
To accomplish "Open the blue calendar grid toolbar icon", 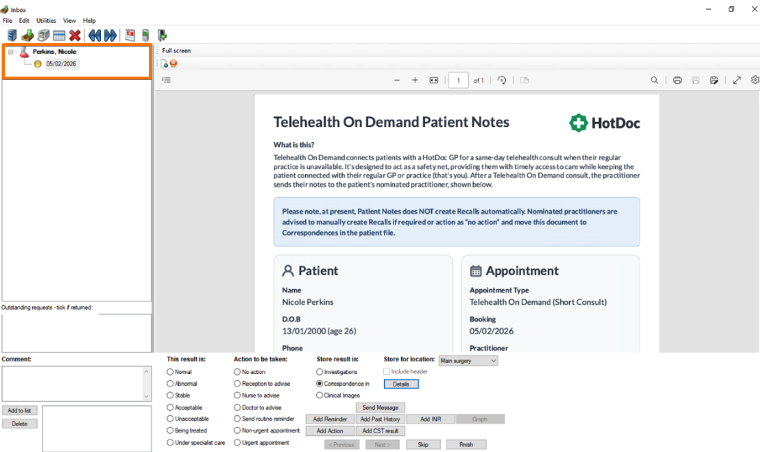I will tap(59, 36).
